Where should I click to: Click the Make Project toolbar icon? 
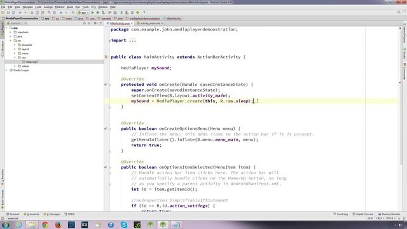pos(73,13)
